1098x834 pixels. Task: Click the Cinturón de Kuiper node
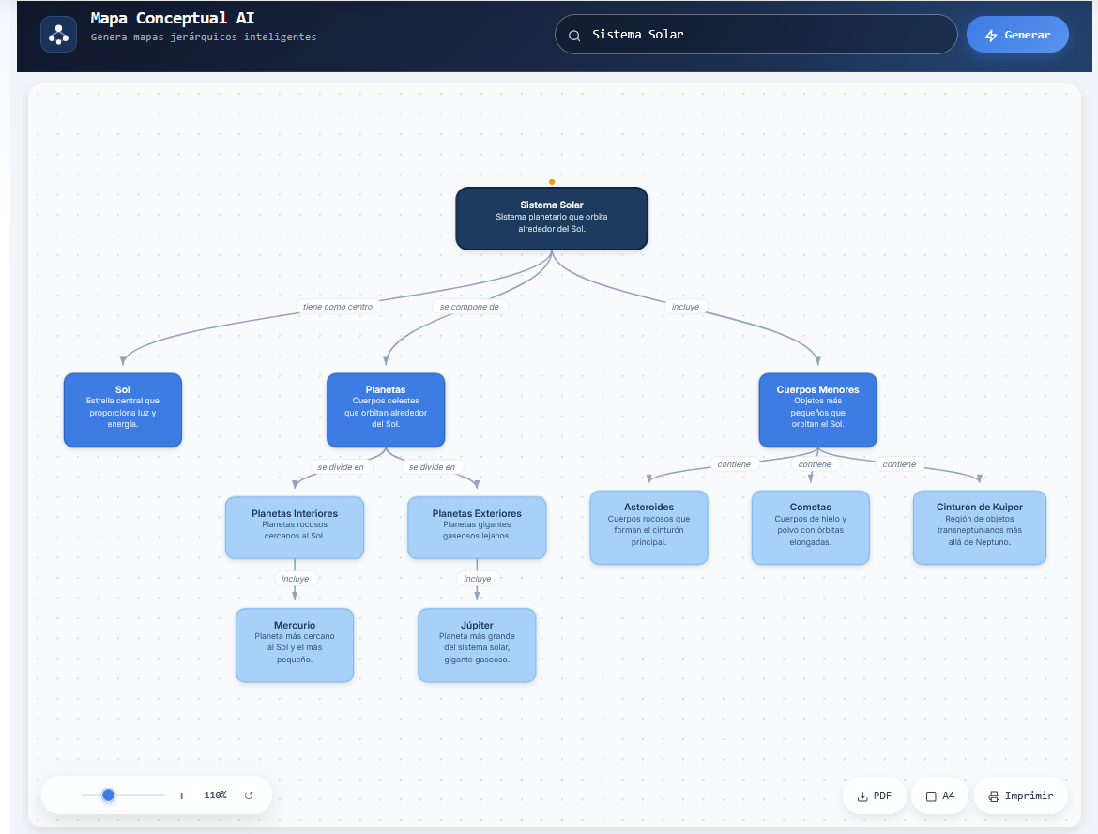coord(979,527)
